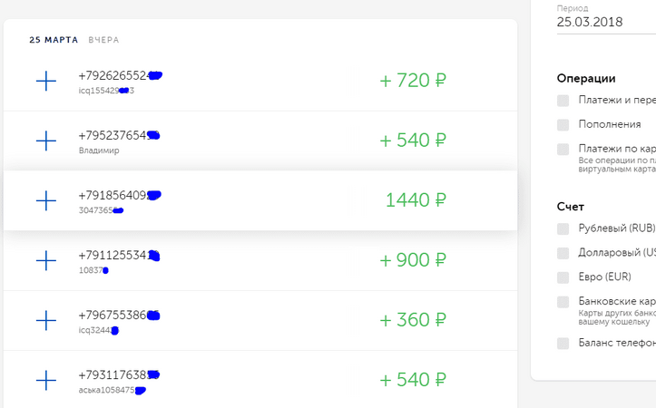
Task: Check the Пополнения filter checkbox
Action: point(563,124)
